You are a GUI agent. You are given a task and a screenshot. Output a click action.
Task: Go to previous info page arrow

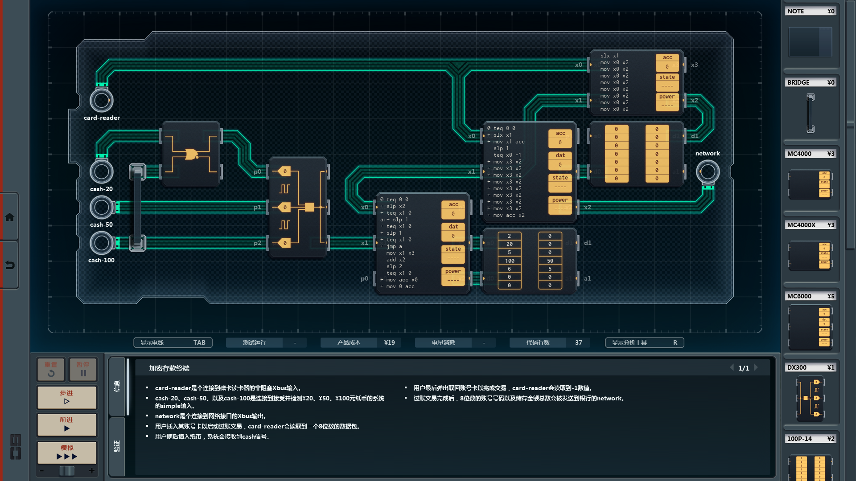pos(732,368)
